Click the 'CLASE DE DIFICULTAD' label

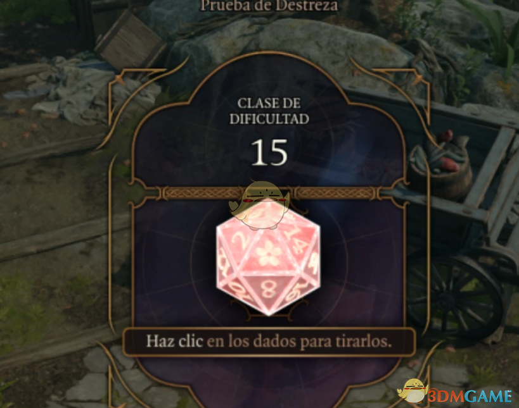pyautogui.click(x=269, y=111)
